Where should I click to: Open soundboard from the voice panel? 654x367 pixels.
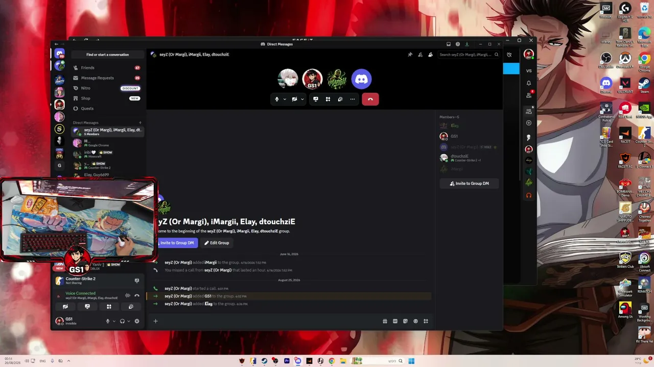131,307
